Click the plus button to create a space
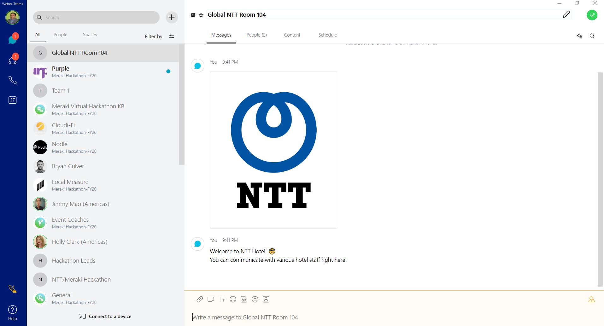 pos(172,17)
